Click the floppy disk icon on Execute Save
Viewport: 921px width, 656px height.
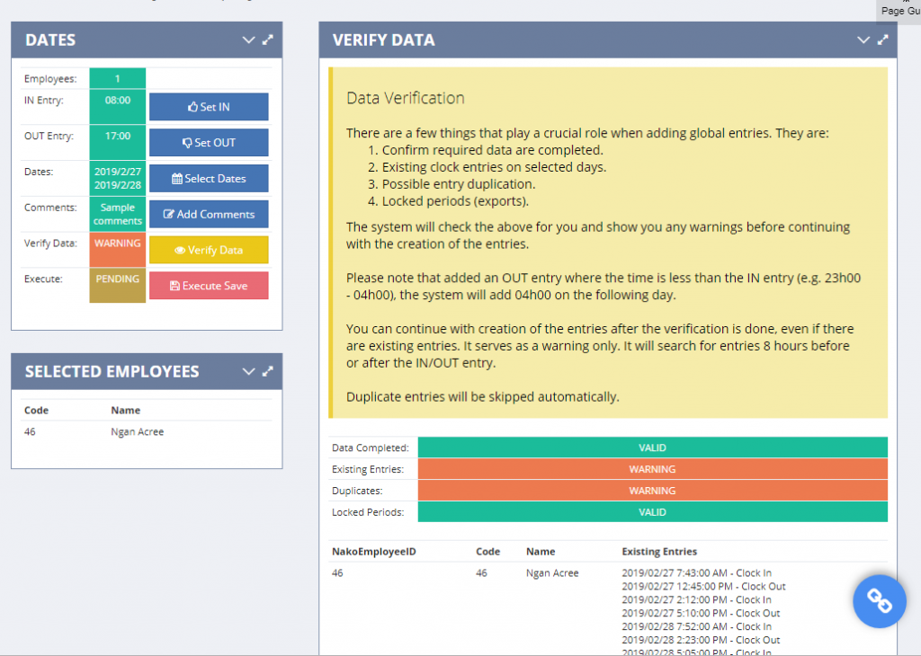tap(175, 286)
